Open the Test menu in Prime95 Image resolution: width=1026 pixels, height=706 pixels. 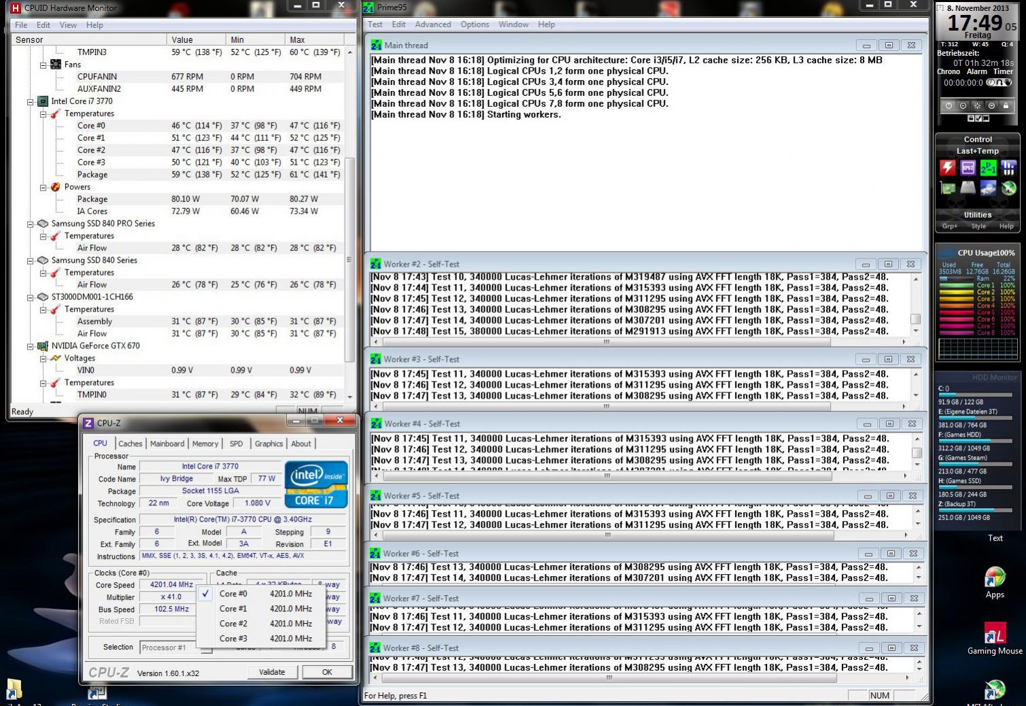(375, 24)
